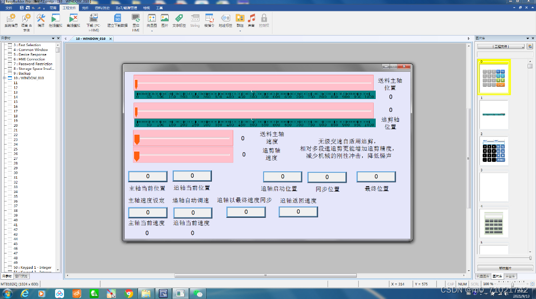Open the String table icon
The height and width of the screenshot is (299, 536).
click(x=195, y=20)
